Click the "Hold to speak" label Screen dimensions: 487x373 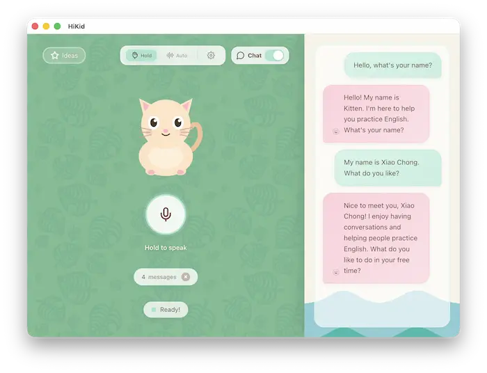click(166, 248)
